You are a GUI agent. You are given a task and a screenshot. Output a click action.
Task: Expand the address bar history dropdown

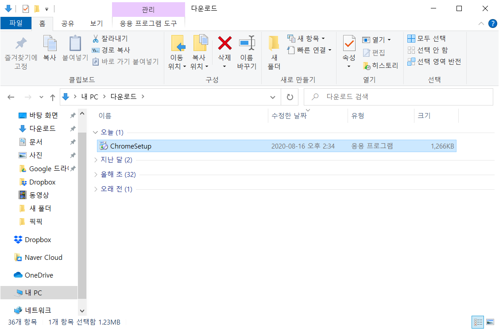[x=273, y=97]
